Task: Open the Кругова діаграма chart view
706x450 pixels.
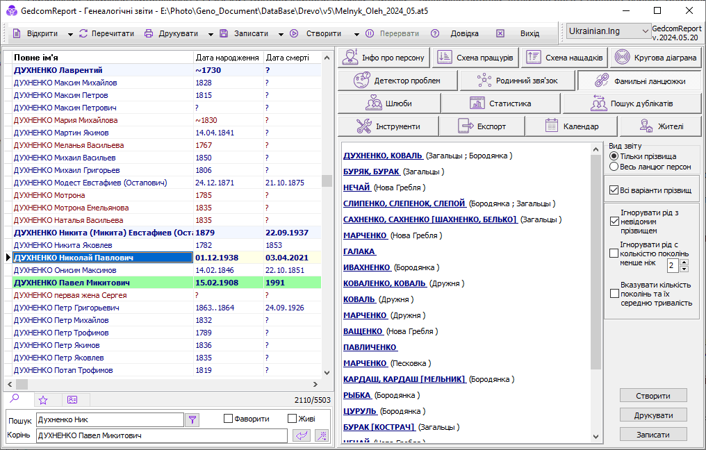Action: (x=657, y=58)
